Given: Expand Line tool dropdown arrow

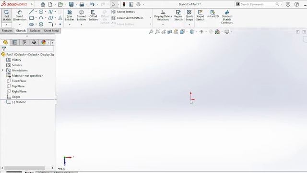Looking at the screenshot, I should [36, 12].
